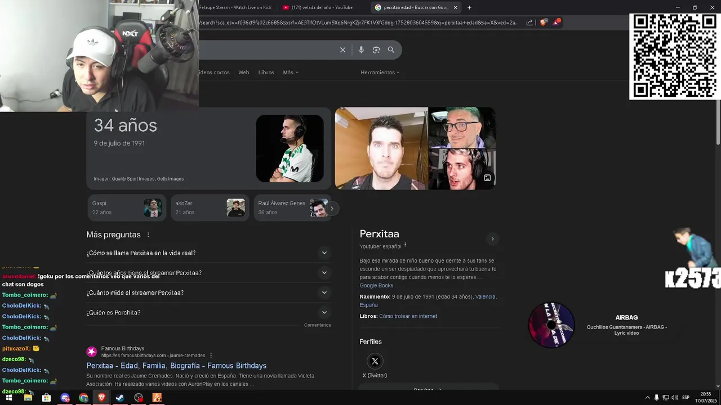Image resolution: width=721 pixels, height=405 pixels.
Task: Open Chrome from the taskbar
Action: (83, 398)
